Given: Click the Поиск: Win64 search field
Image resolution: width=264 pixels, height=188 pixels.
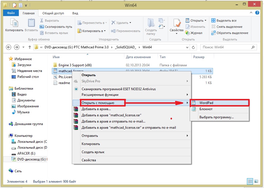Looking at the screenshot, I should click(228, 47).
